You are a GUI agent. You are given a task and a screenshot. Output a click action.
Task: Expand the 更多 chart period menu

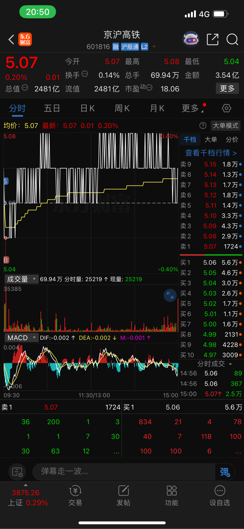click(x=193, y=108)
